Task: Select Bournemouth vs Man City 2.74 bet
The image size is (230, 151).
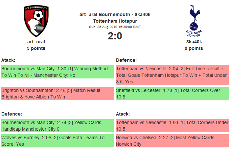Action: pos(57,125)
